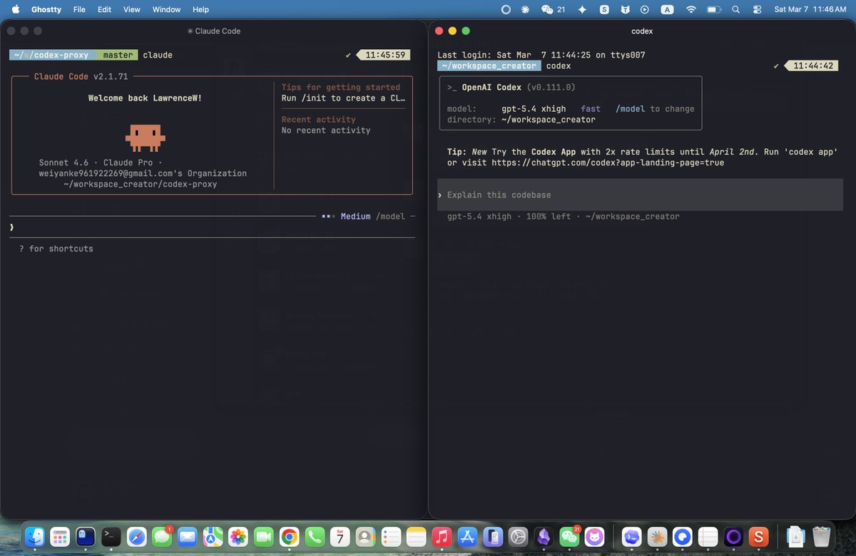Open Music app in the dock
This screenshot has width=856, height=556.
click(442, 536)
